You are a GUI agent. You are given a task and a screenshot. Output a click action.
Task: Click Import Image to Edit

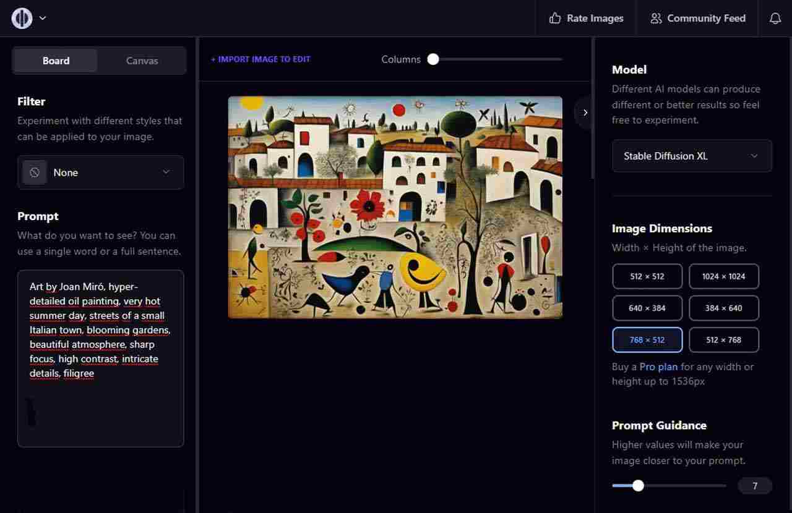260,59
